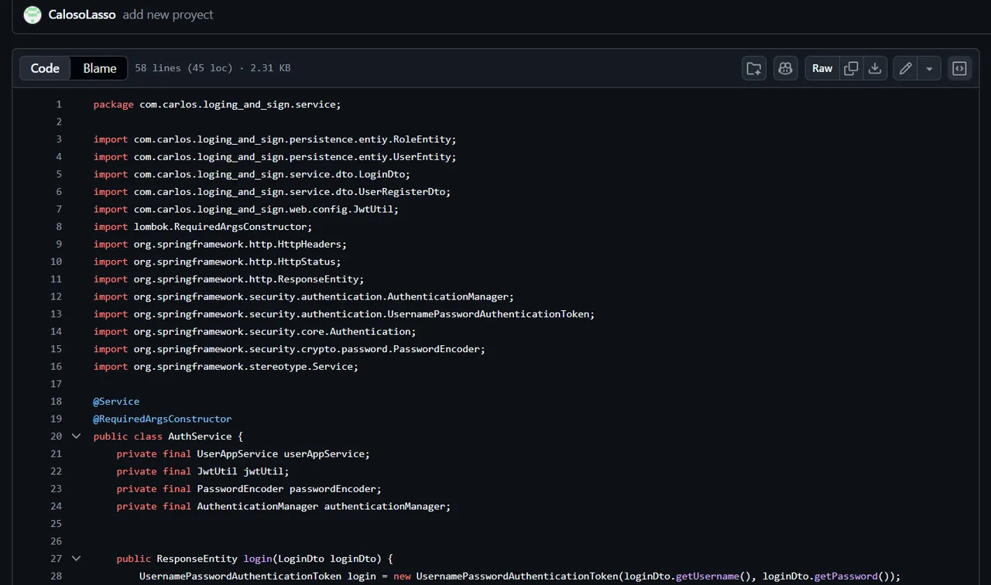This screenshot has height=585, width=991.
Task: Select line number 20
Action: pos(56,436)
